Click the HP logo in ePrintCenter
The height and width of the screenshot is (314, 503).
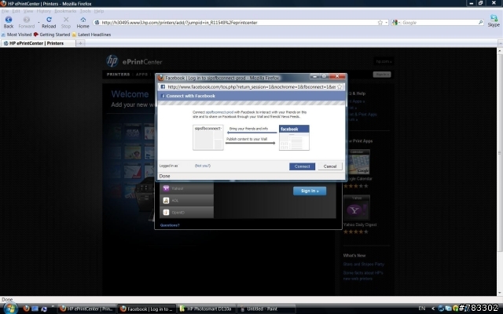112,61
